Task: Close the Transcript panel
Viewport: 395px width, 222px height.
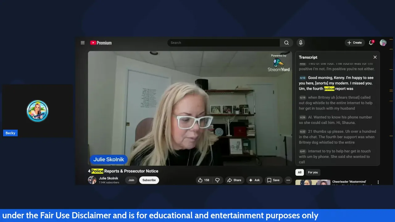Action: (x=375, y=57)
